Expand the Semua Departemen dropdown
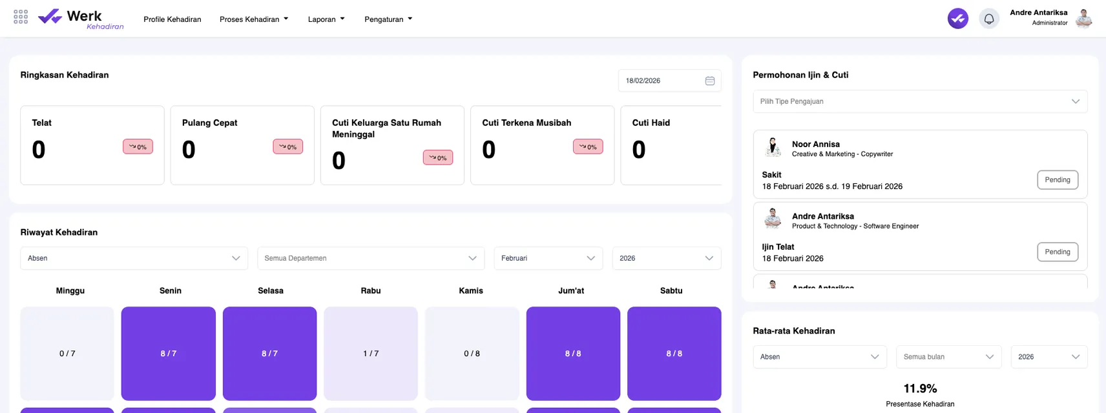Viewport: 1106px width, 413px height. [x=370, y=258]
